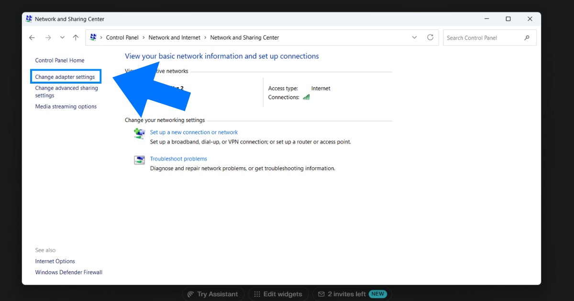Screen dimensions: 574x301
Task: Refresh the Network and Sharing Center page
Action: [430, 37]
